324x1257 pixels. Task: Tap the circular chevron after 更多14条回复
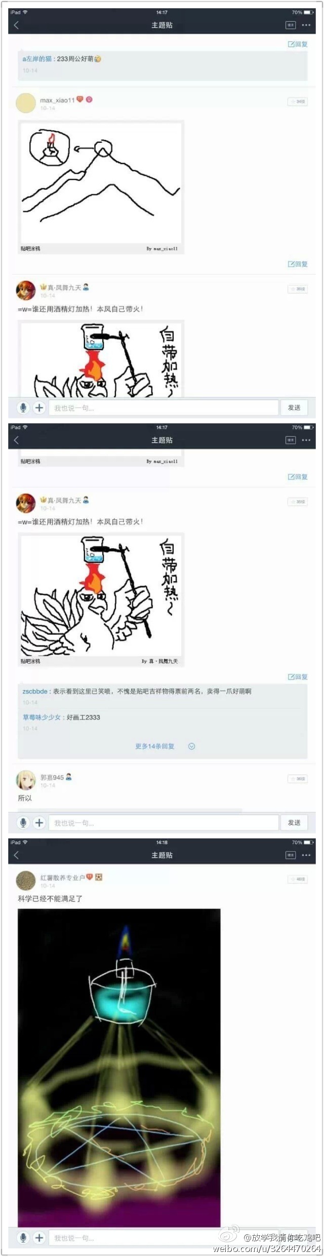(191, 746)
